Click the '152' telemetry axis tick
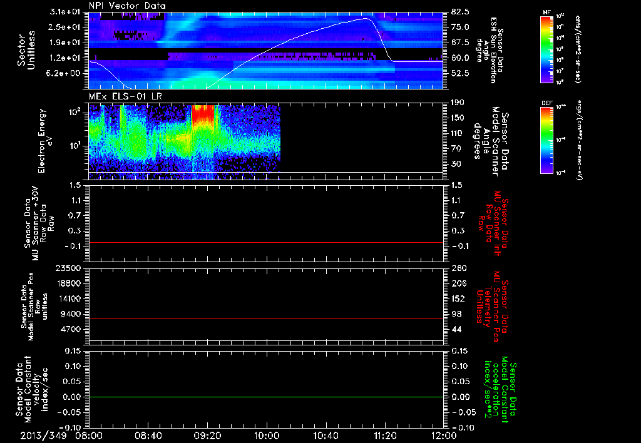The width and height of the screenshot is (641, 443). [458, 298]
